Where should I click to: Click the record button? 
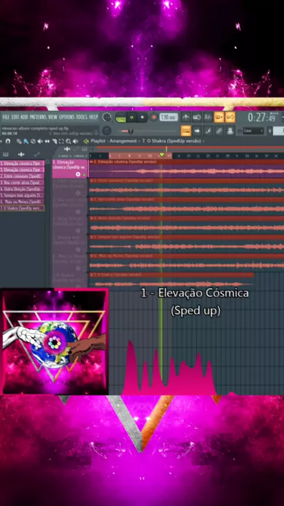tap(154, 117)
